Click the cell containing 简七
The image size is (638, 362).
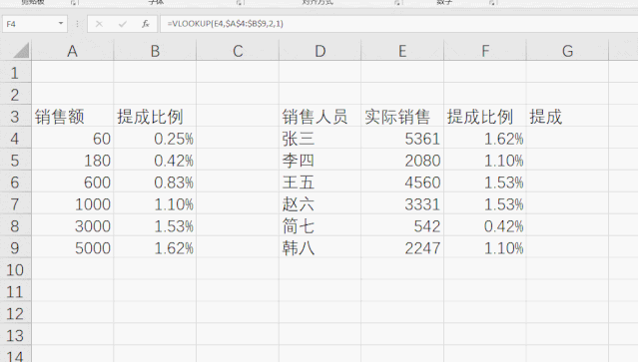[x=320, y=226]
